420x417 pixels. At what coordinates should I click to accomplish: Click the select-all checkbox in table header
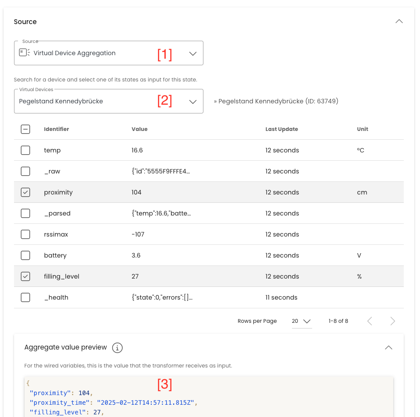[x=25, y=129]
